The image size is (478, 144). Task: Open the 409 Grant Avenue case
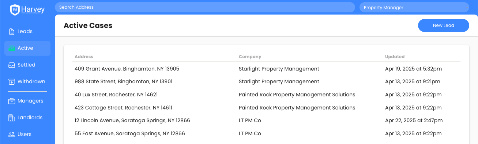pyautogui.click(x=266, y=69)
